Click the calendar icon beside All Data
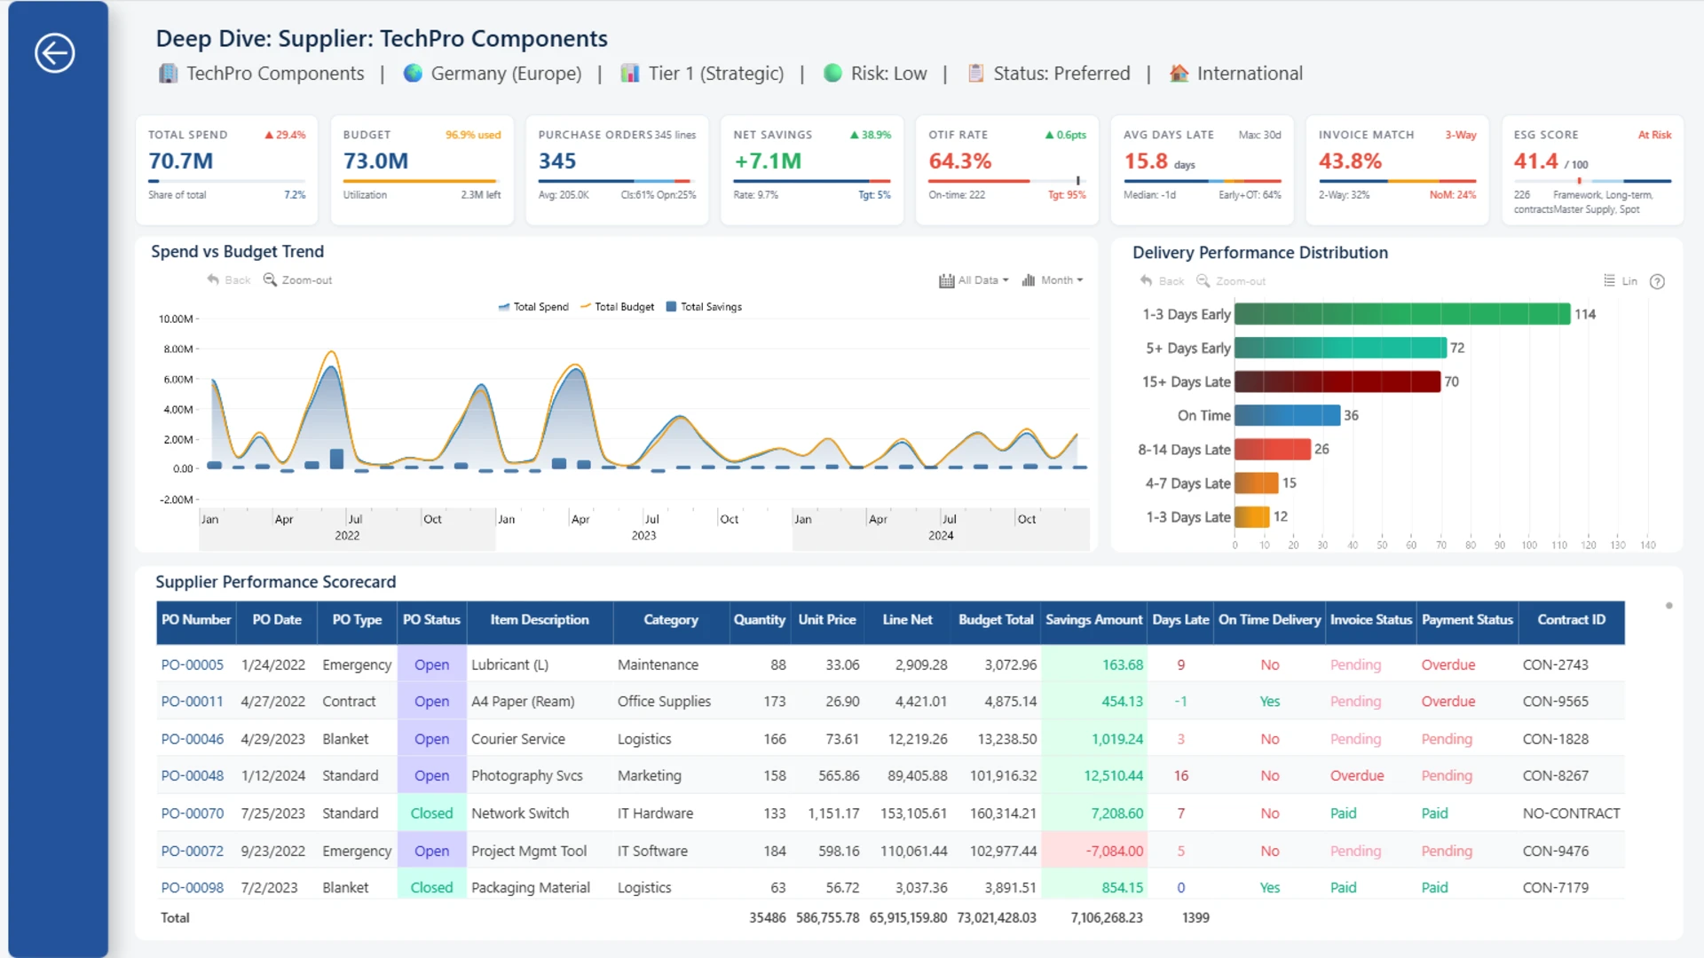The image size is (1704, 958). click(947, 280)
